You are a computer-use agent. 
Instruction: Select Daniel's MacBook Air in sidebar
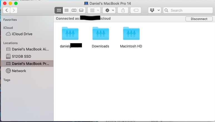coord(27,49)
